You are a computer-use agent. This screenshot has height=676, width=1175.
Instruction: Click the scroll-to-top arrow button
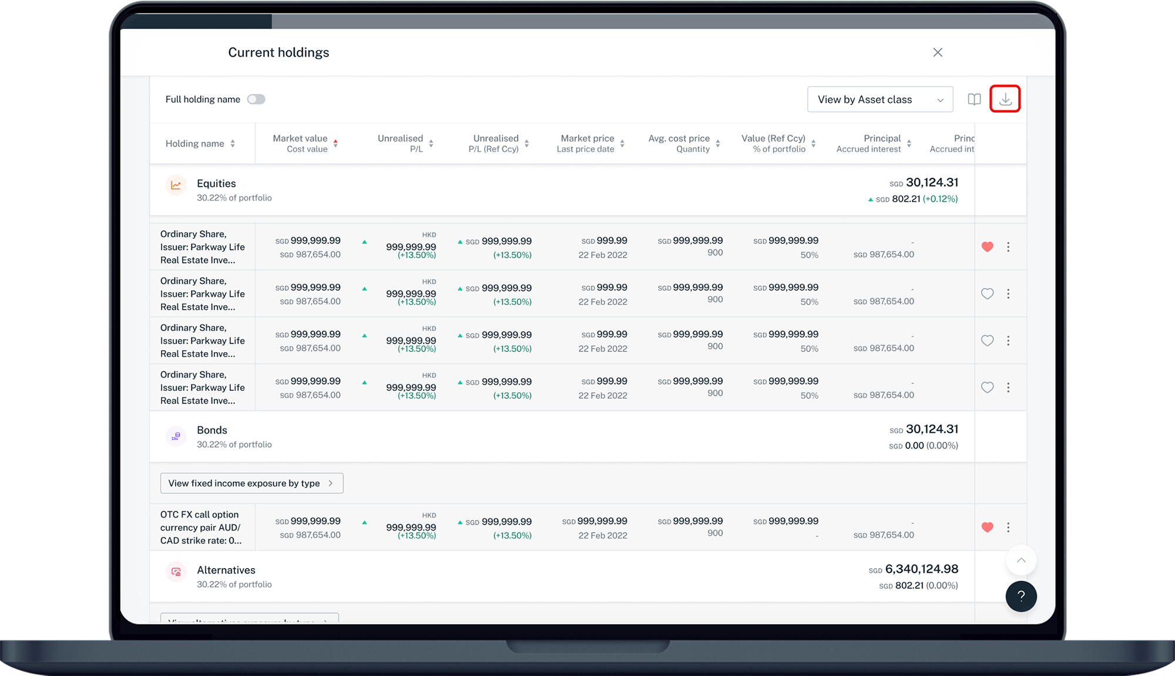coord(1020,560)
